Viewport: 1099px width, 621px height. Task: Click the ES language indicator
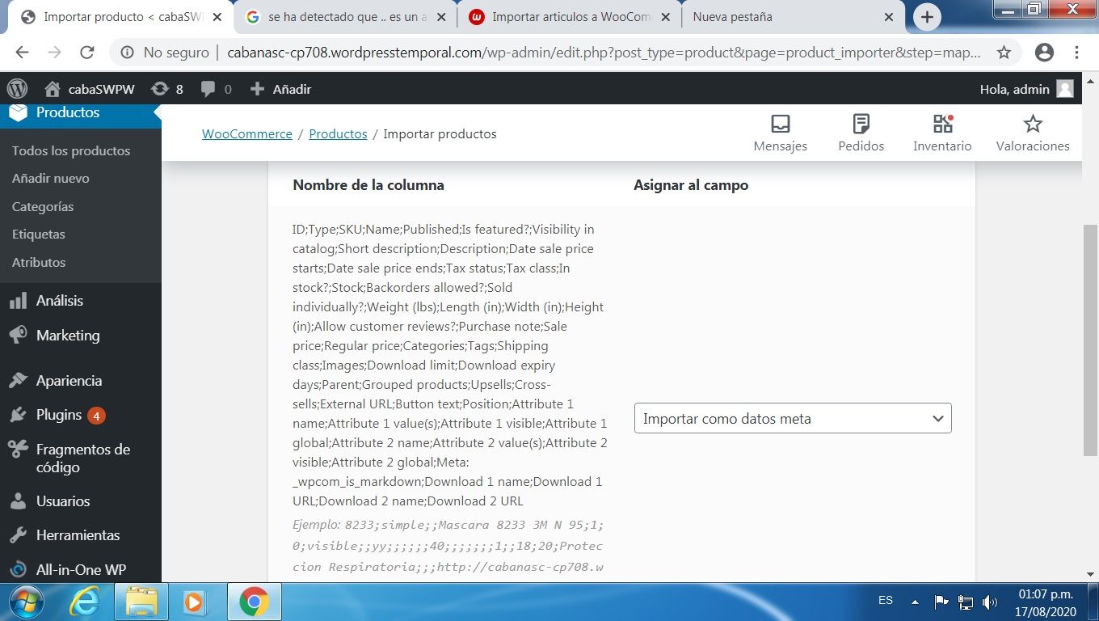886,601
